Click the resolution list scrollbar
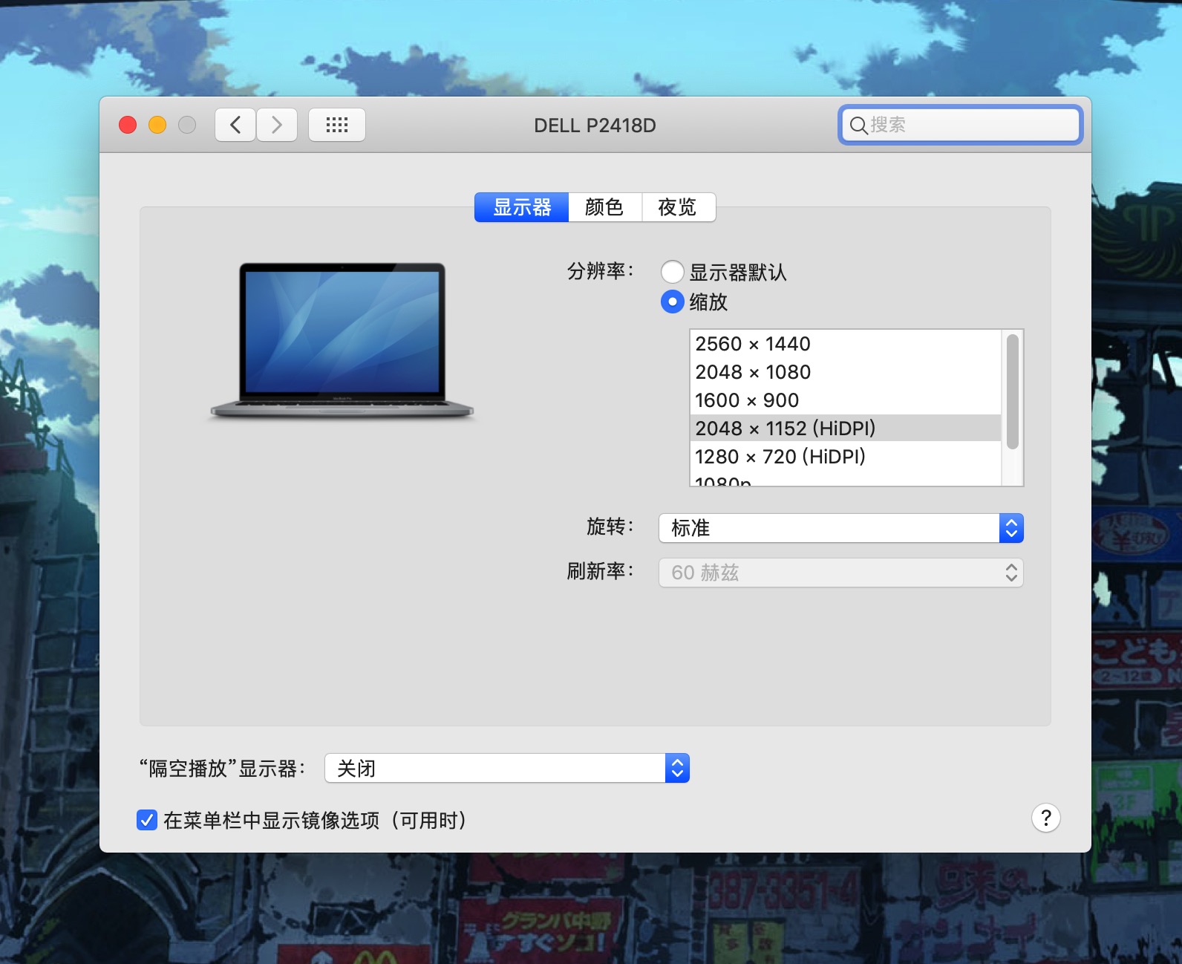Viewport: 1182px width, 964px height. [1012, 392]
